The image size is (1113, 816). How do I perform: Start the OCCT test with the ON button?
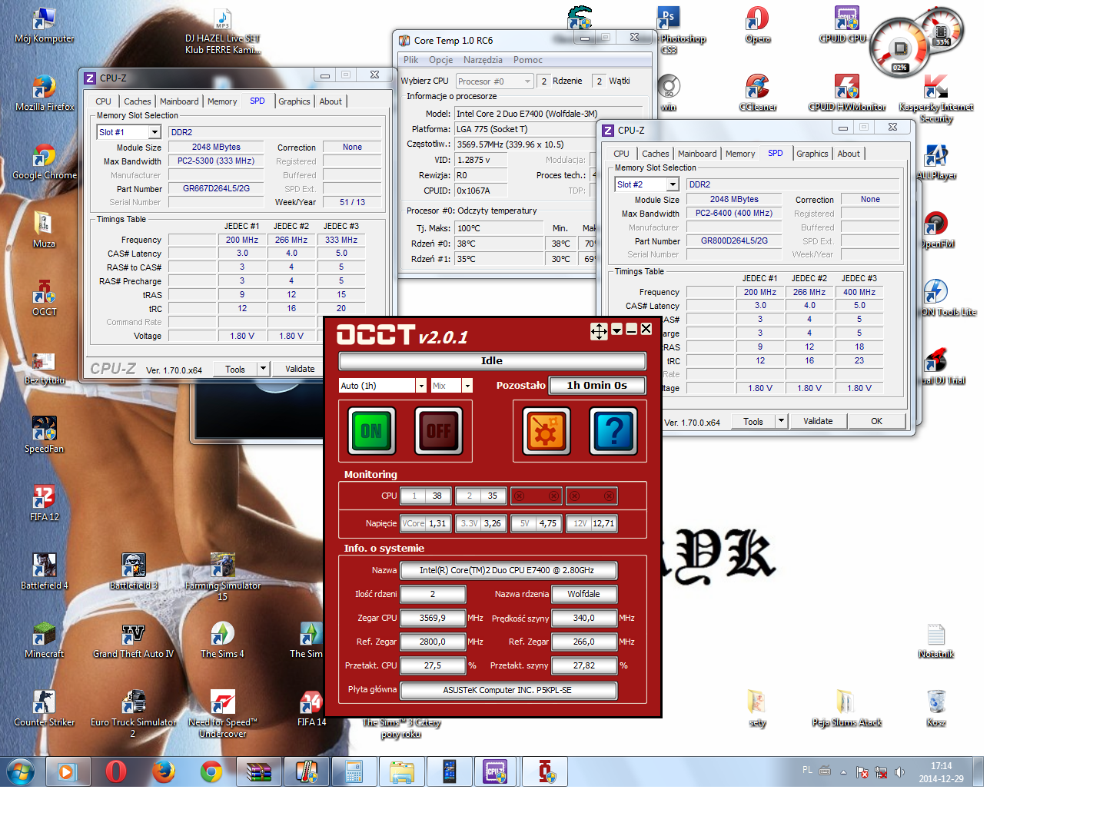[x=371, y=430]
